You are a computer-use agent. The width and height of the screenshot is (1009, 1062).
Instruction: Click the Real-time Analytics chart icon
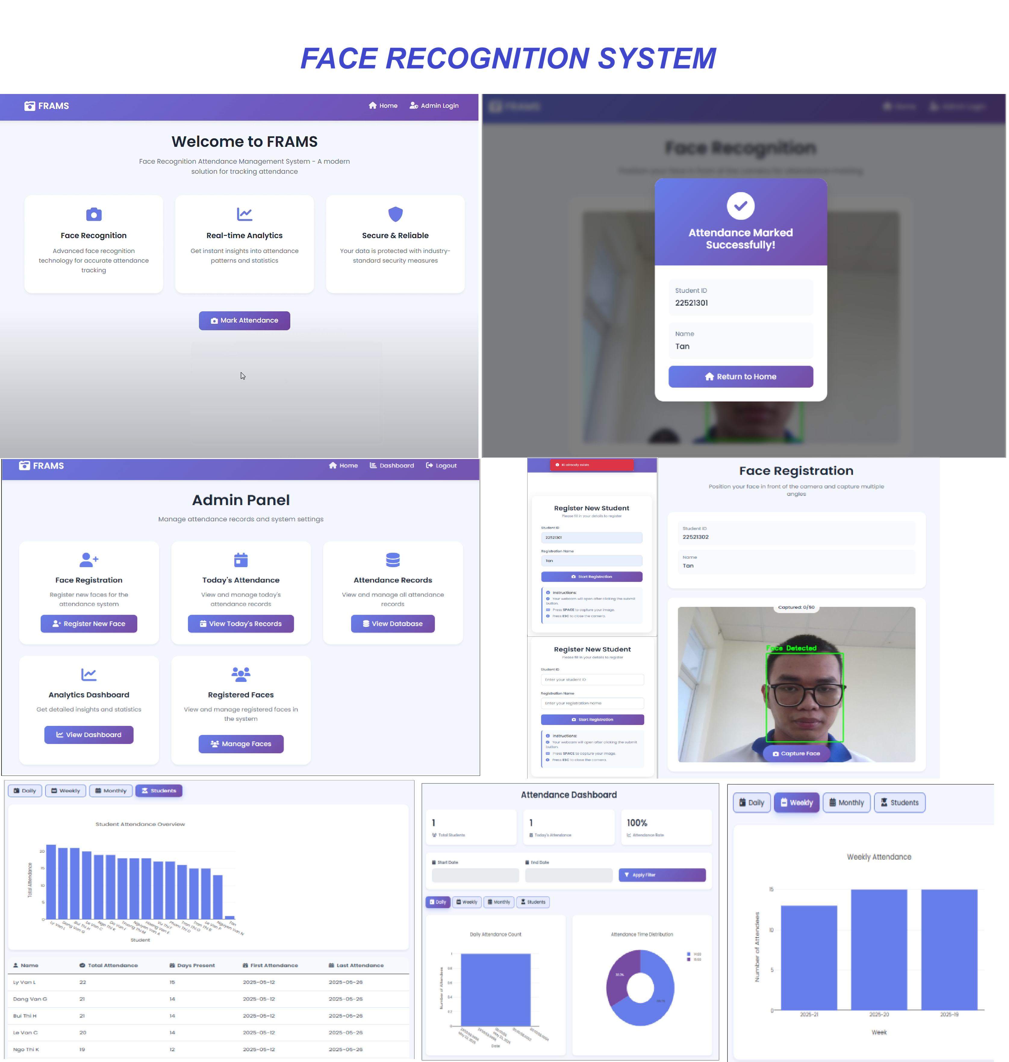pyautogui.click(x=245, y=215)
